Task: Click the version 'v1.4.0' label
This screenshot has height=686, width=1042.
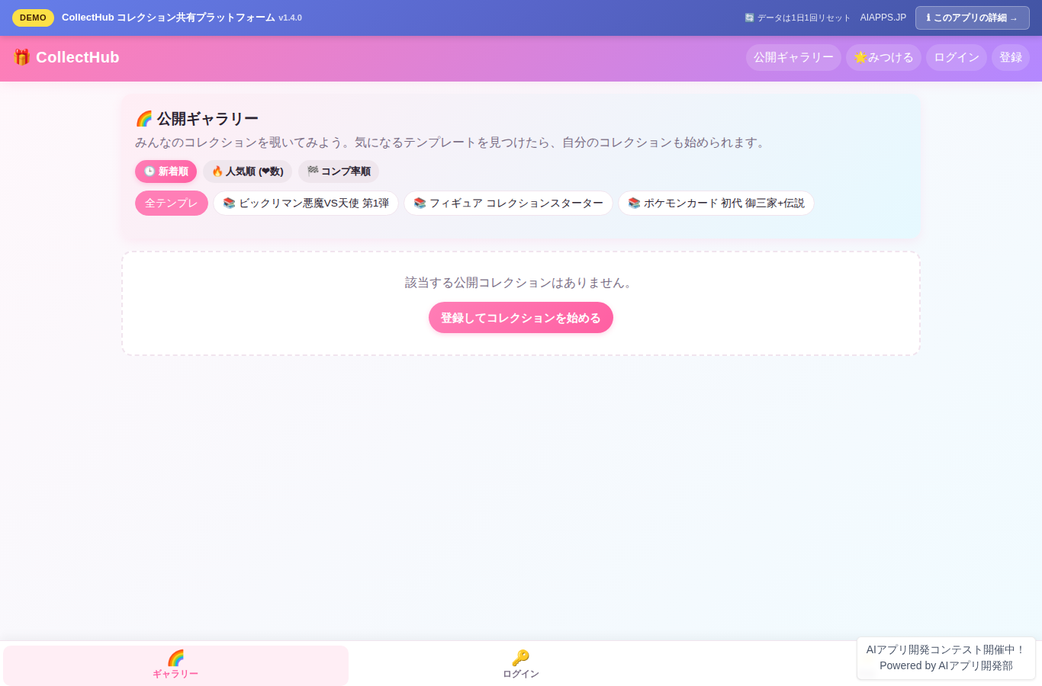Action: (290, 18)
